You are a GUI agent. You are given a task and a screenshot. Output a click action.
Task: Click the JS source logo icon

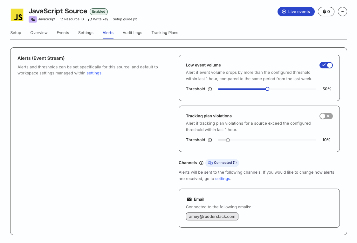[x=17, y=15]
